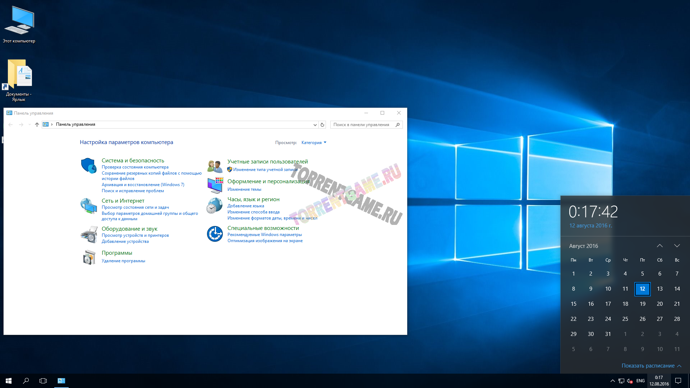Viewport: 690px width, 388px height.
Task: Click Изменение темы link
Action: pyautogui.click(x=244, y=189)
